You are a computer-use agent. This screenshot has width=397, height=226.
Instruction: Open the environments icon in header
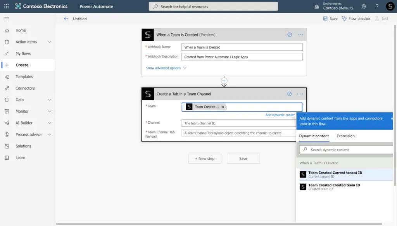click(x=316, y=7)
